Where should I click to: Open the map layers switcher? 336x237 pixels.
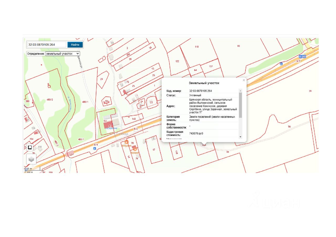click(x=31, y=159)
